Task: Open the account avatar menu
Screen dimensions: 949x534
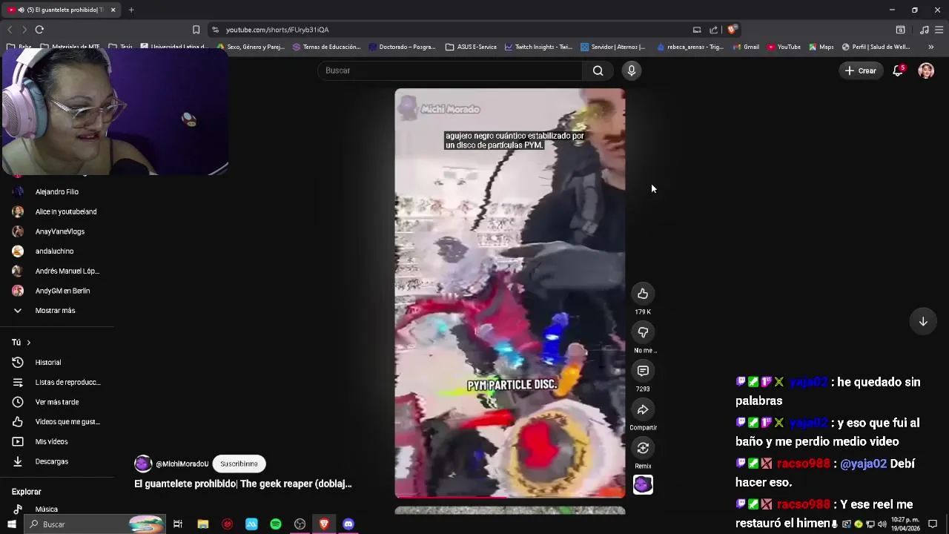Action: tap(926, 70)
